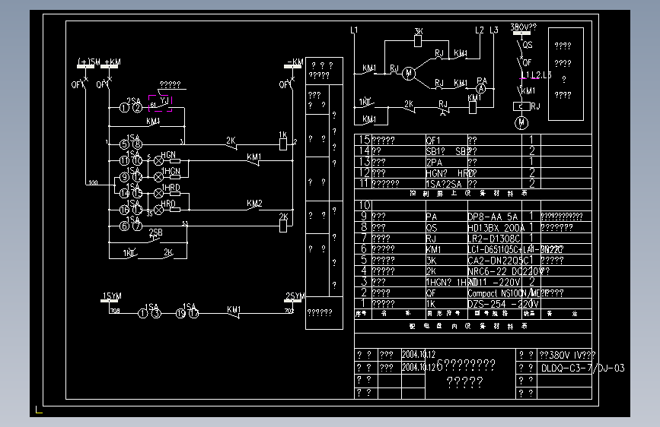The width and height of the screenshot is (660, 427).
Task: Click the "SB1?" symbol in row 14
Action: click(x=435, y=151)
